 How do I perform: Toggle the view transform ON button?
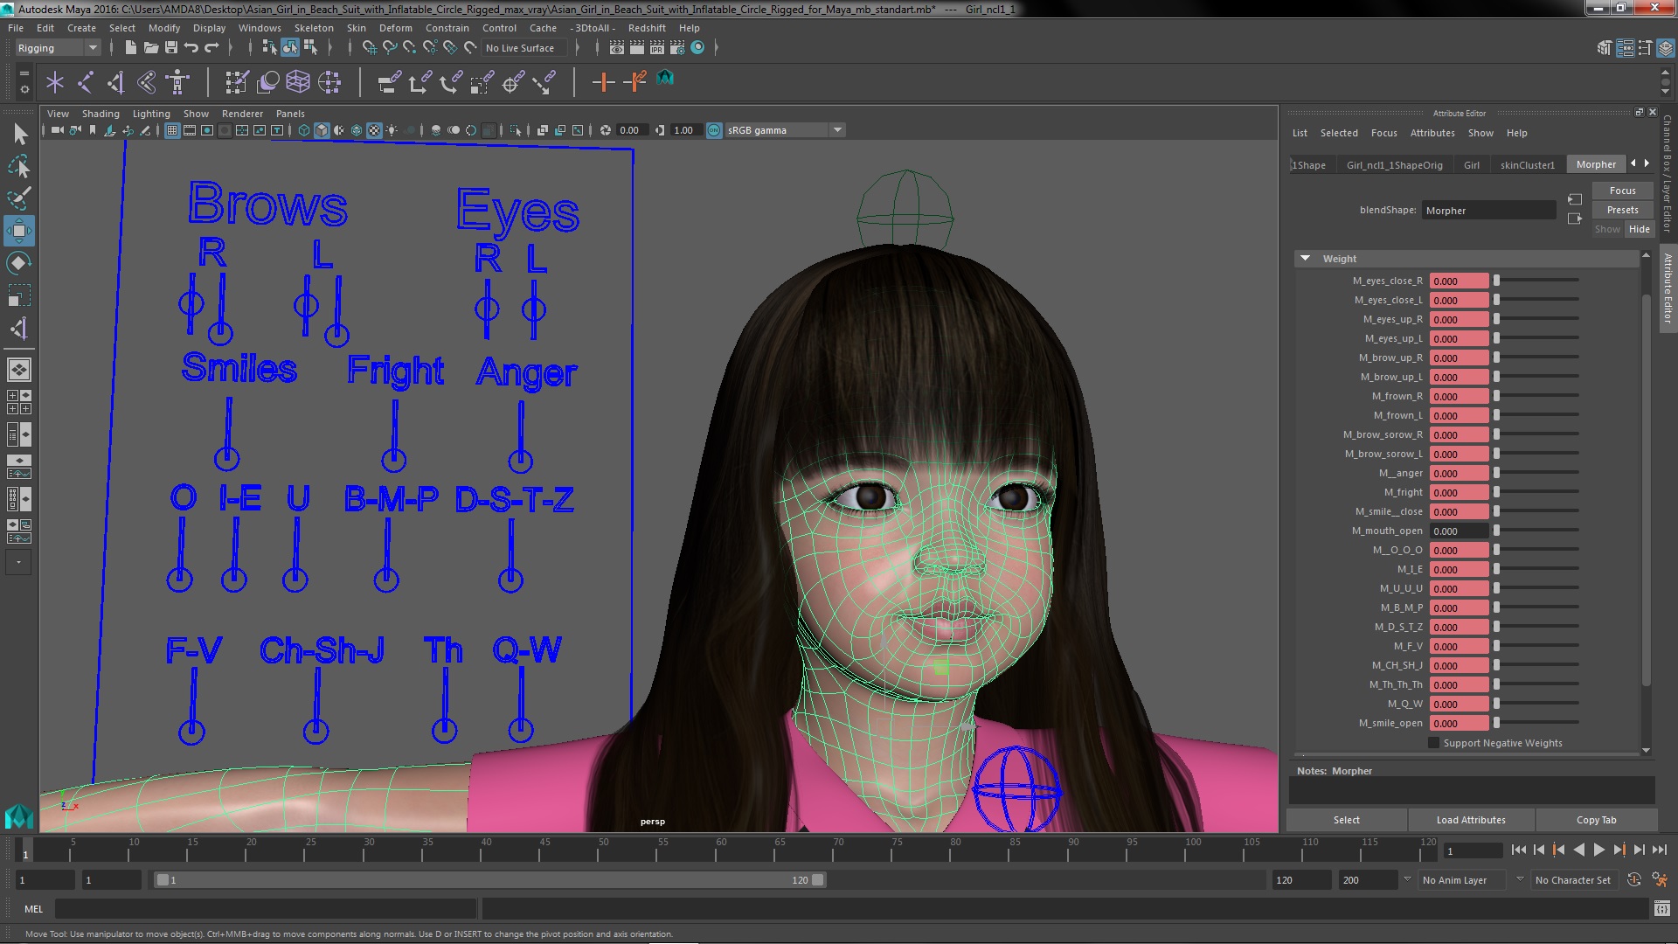point(714,130)
